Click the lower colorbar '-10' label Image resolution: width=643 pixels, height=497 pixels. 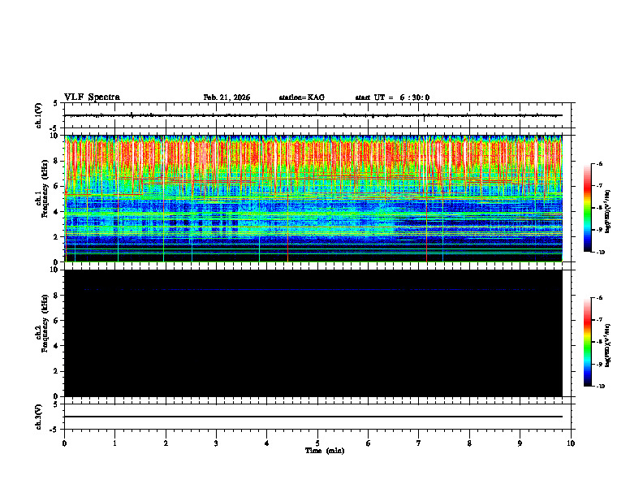599,387
